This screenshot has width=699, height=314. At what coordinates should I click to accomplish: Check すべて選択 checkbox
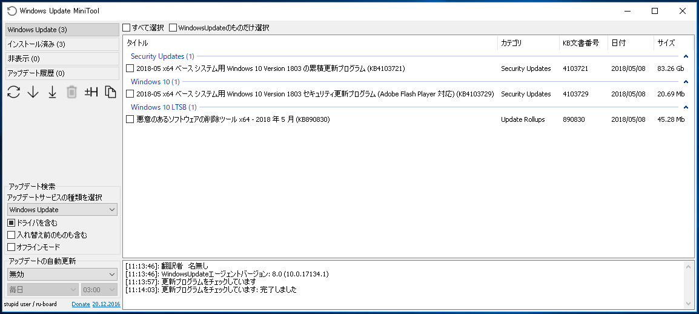[127, 28]
